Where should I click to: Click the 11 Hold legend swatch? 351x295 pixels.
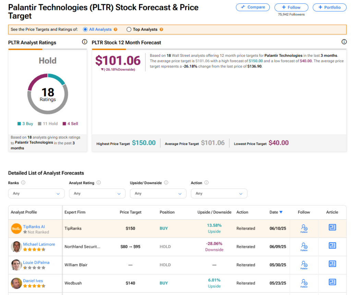(x=40, y=124)
